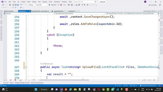Open the codenush project navigation dropdown

coord(29,14)
